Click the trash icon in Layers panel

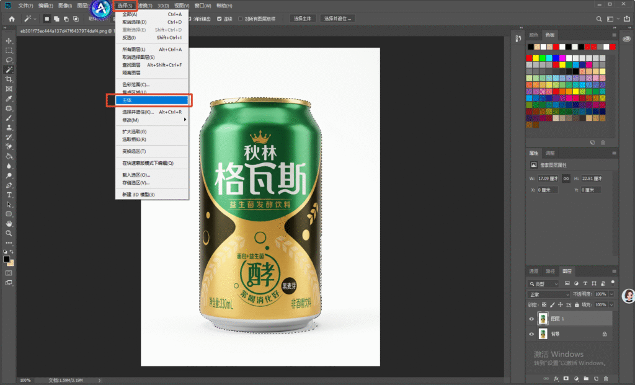point(606,379)
